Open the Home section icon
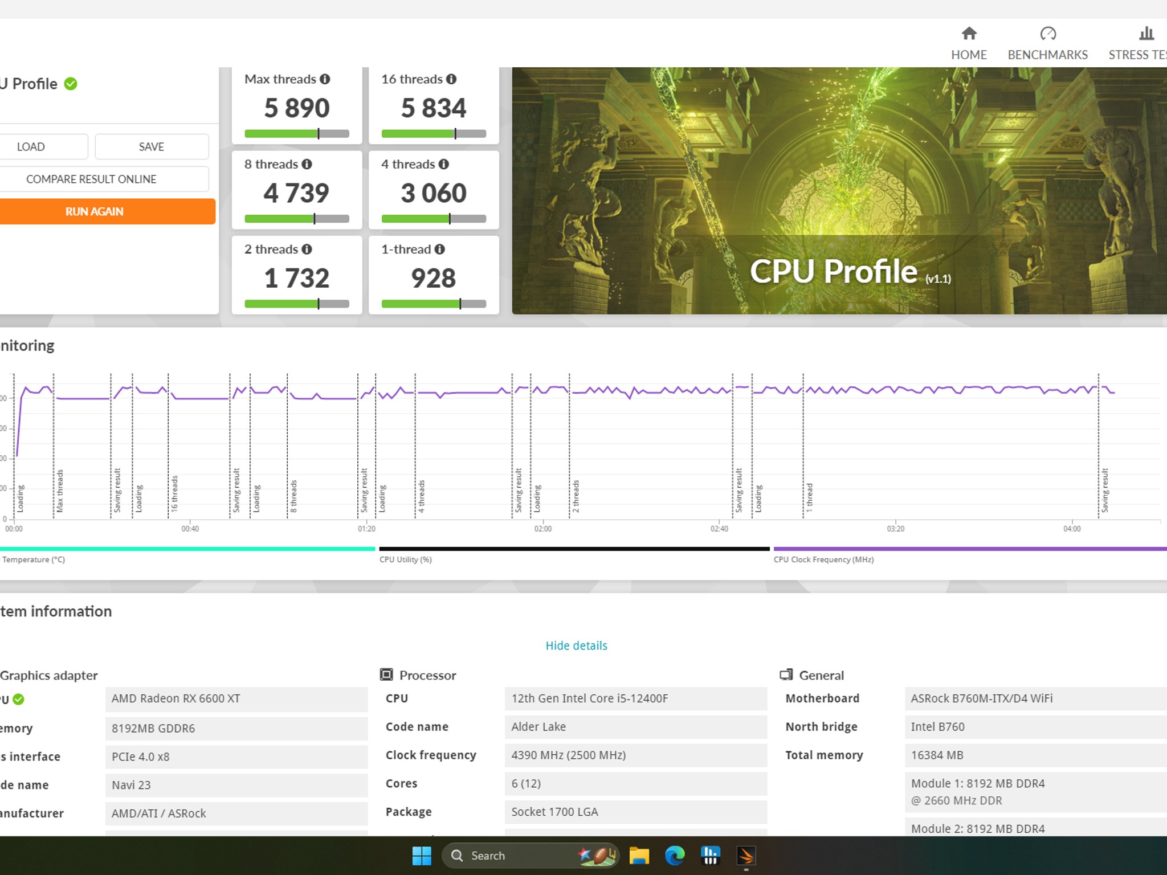Viewport: 1167px width, 875px height. 969,34
